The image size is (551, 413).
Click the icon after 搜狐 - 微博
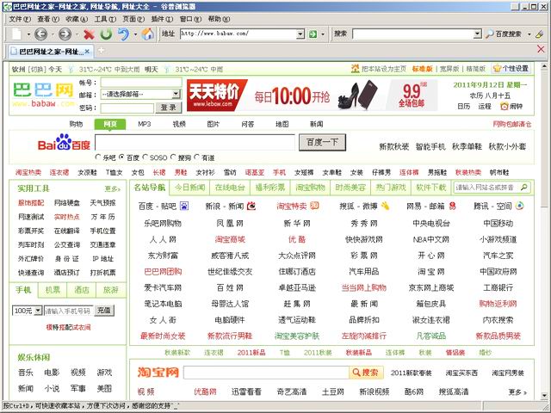pos(385,206)
